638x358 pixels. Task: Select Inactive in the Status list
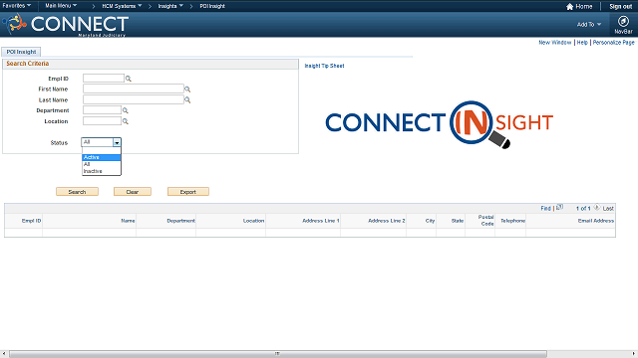[x=102, y=171]
